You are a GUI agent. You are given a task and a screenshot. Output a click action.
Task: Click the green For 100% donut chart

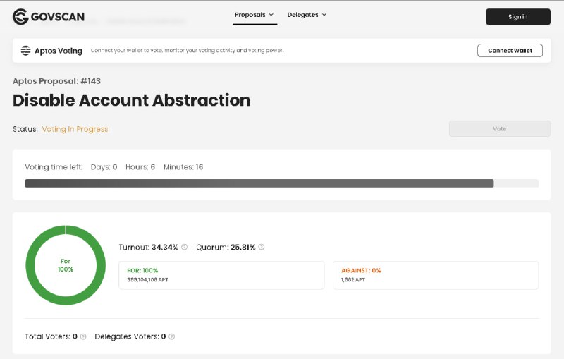66,265
